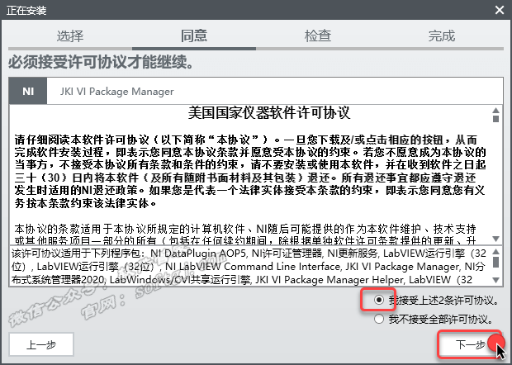Click the license text scrollbar down arrow

tap(496, 239)
